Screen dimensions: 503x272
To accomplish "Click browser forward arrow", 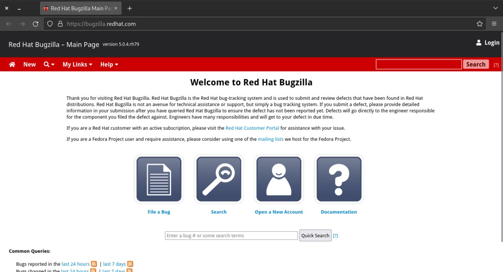I will (x=22, y=24).
